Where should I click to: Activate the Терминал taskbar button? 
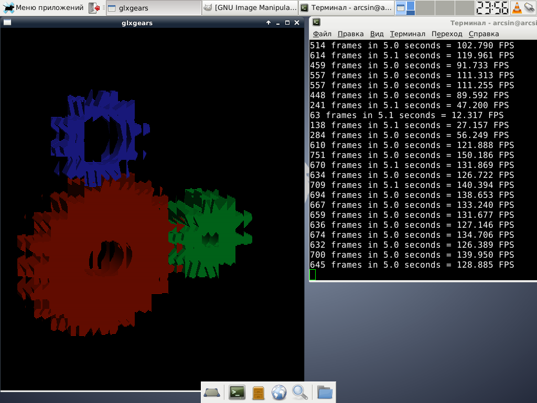[x=346, y=8]
